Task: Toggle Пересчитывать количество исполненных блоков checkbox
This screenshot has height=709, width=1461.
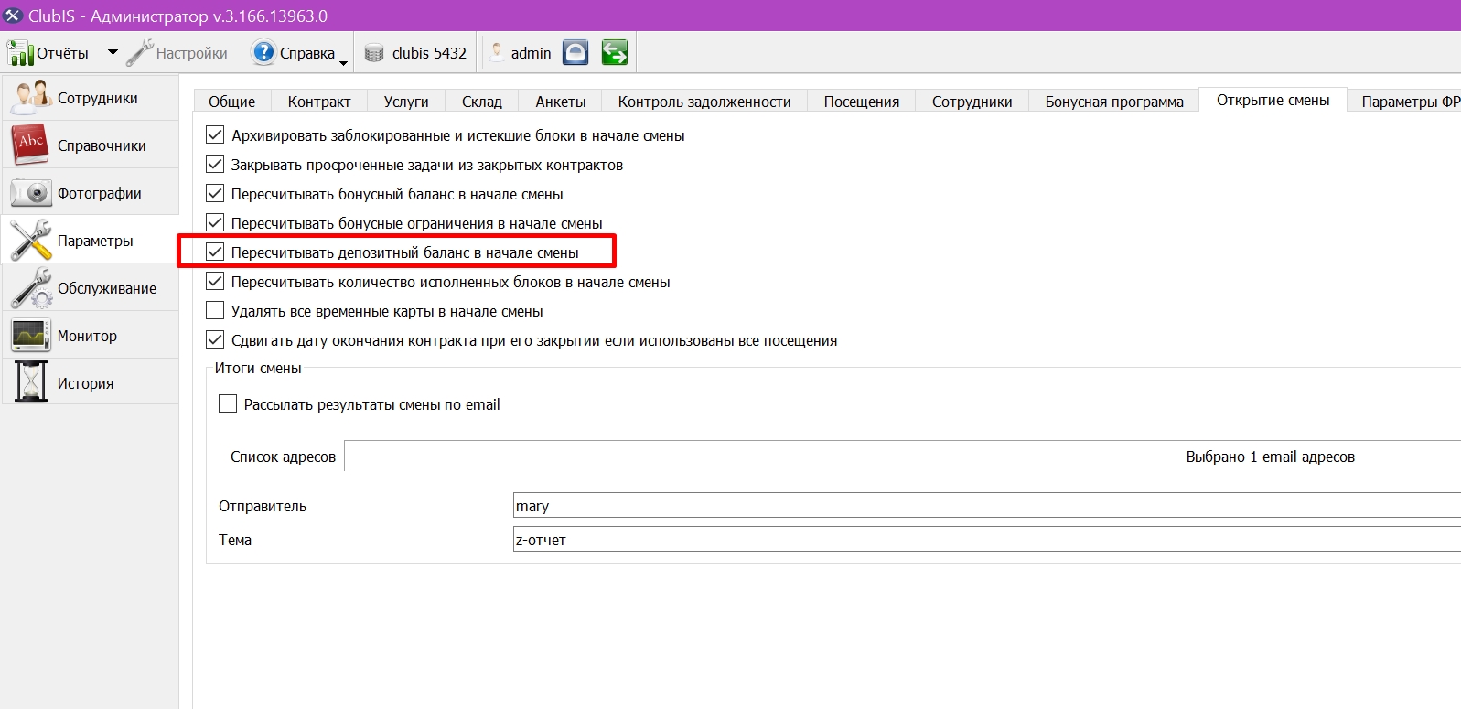Action: 215,282
